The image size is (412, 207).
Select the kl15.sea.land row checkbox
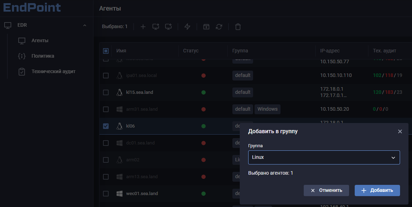pyautogui.click(x=106, y=92)
